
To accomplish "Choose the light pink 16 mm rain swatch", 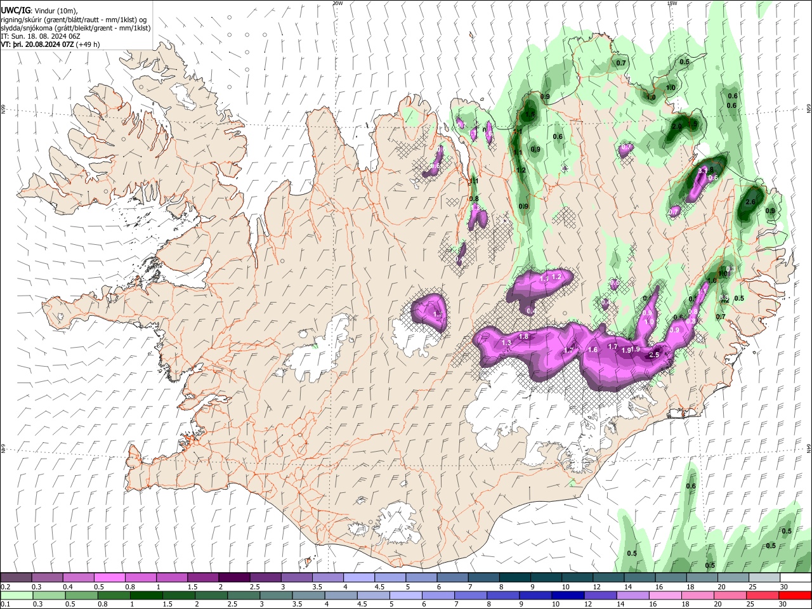I will pos(665,596).
